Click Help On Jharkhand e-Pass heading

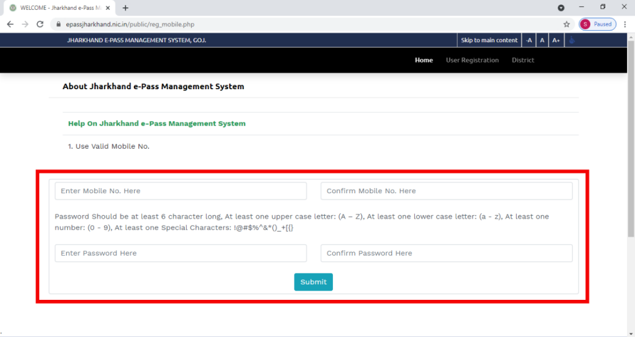(x=157, y=123)
